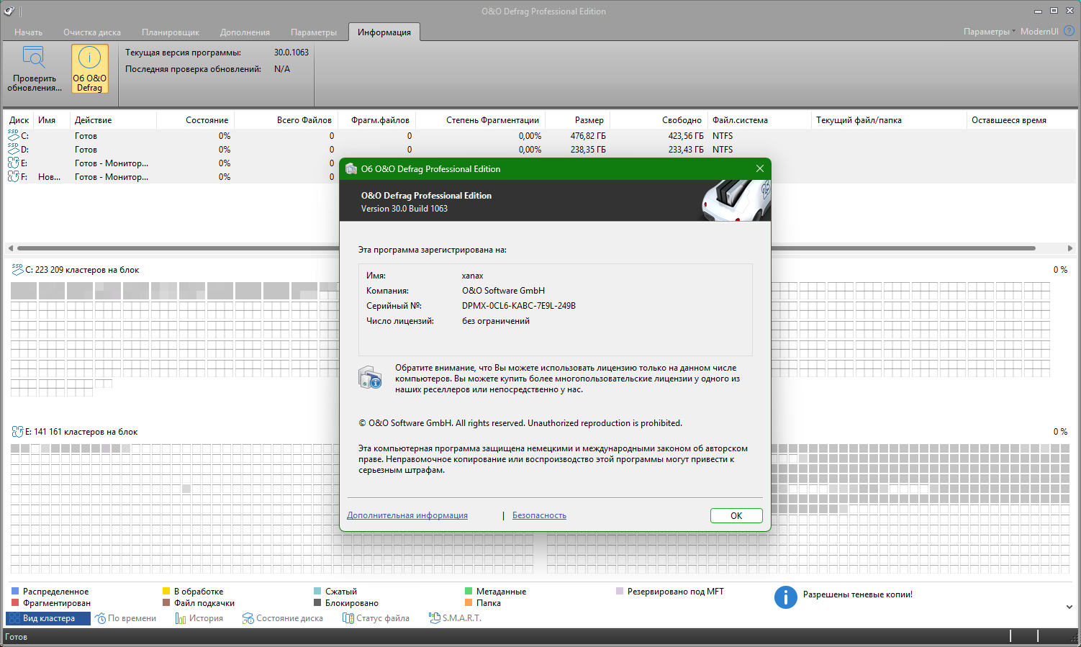Click the registered name xanax
Image resolution: width=1081 pixels, height=647 pixels.
[x=472, y=276]
